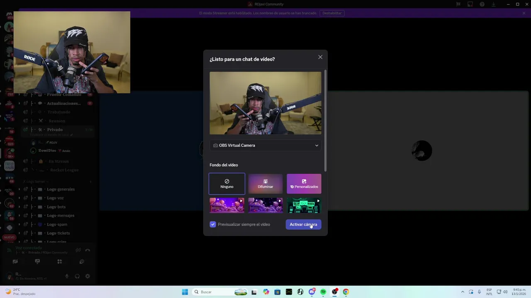The image size is (531, 298).
Task: Click the Voz conectada status text
Action: [29, 248]
